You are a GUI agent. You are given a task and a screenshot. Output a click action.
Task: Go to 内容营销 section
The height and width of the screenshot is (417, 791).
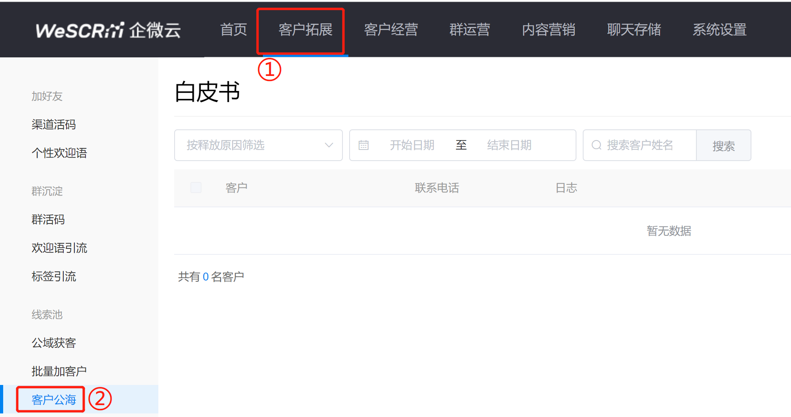(x=548, y=30)
